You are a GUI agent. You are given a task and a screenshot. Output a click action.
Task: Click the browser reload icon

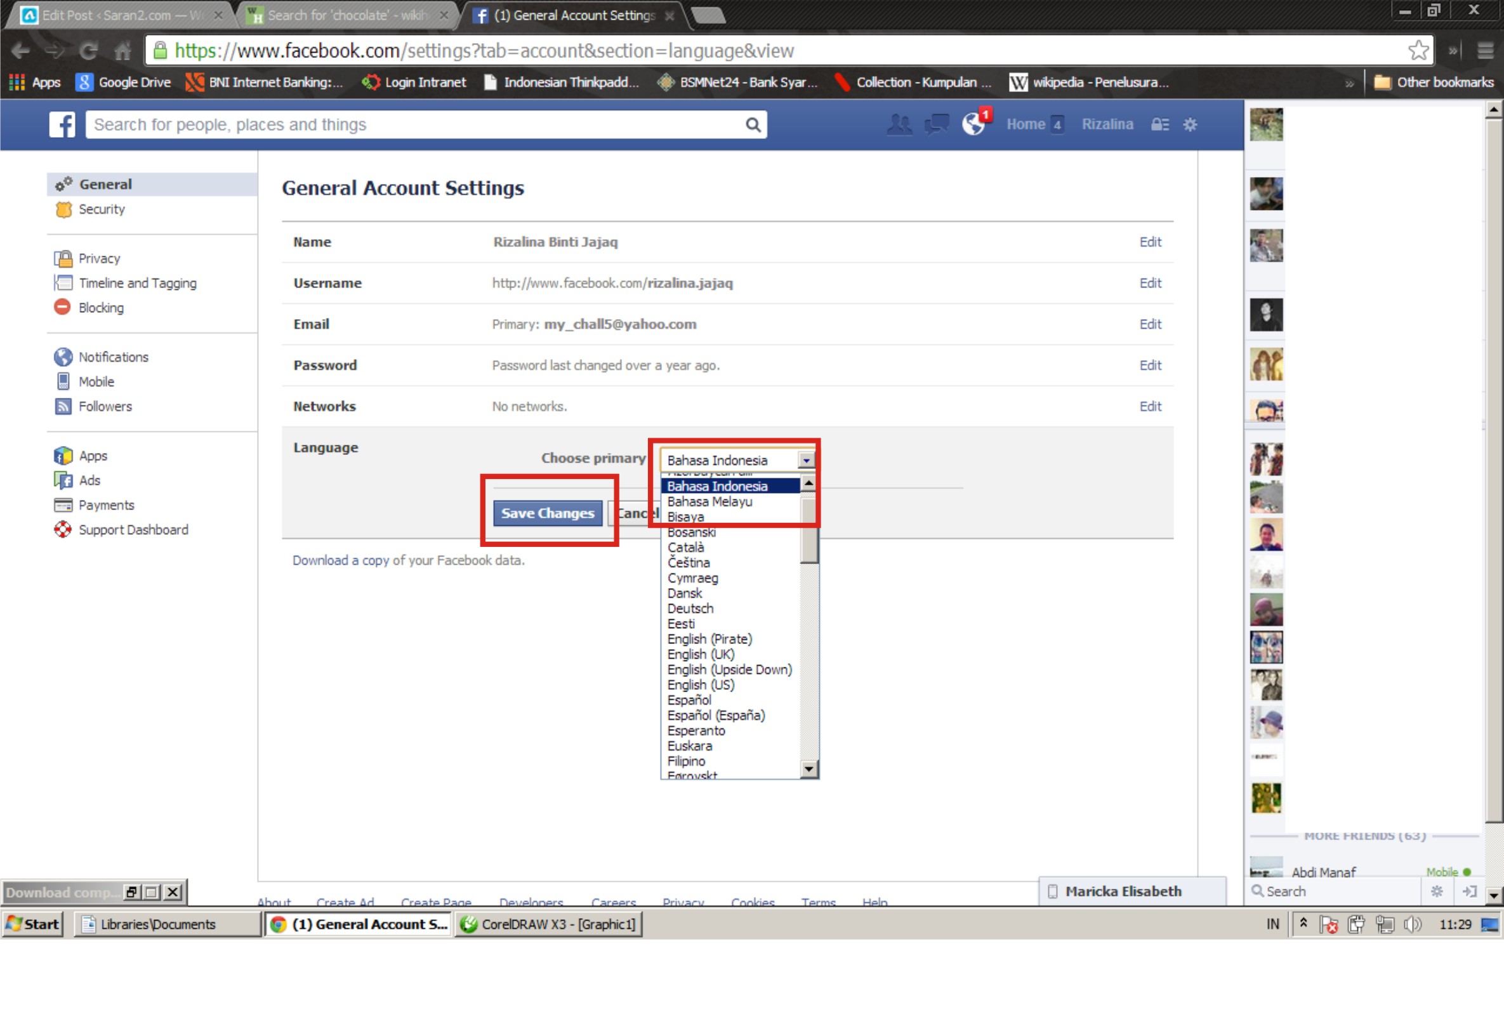pyautogui.click(x=88, y=51)
